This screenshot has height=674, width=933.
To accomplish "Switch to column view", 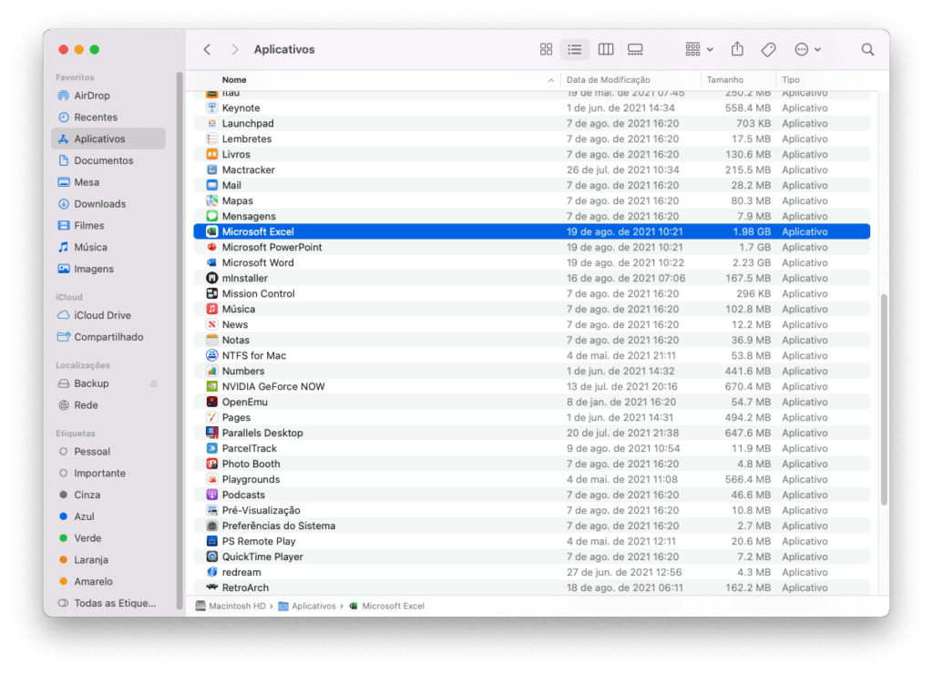I will pyautogui.click(x=606, y=49).
